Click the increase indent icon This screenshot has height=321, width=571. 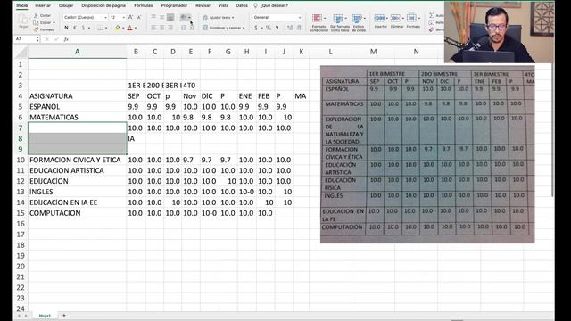192,28
